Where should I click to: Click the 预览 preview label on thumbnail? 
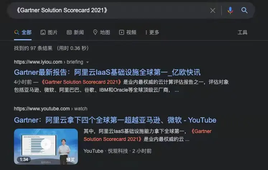click(x=70, y=160)
